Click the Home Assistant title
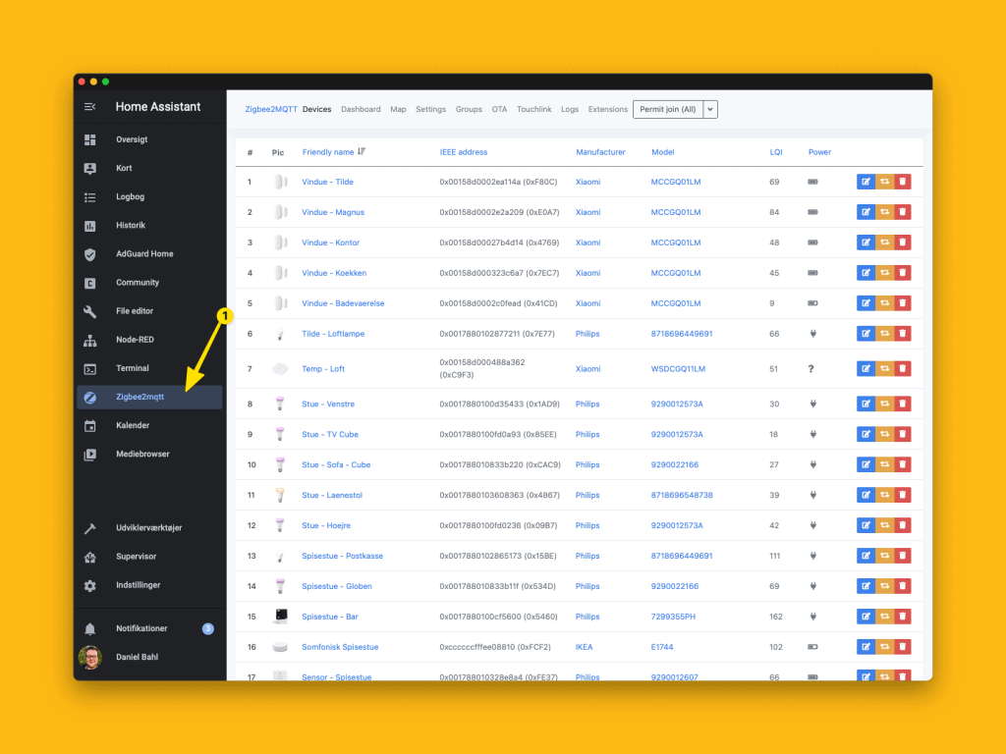 (x=158, y=106)
